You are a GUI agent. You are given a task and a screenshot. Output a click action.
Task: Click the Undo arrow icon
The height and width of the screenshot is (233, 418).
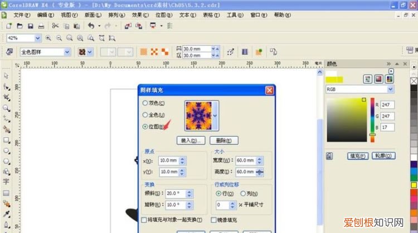tap(91, 26)
